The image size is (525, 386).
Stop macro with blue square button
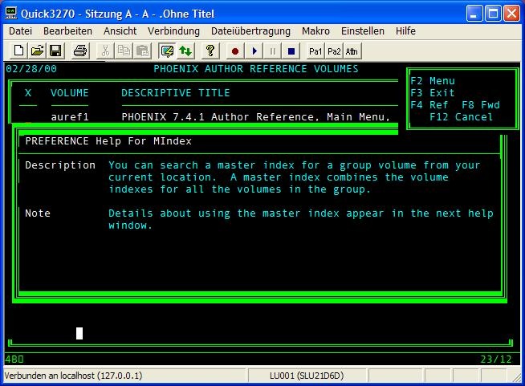coord(291,51)
